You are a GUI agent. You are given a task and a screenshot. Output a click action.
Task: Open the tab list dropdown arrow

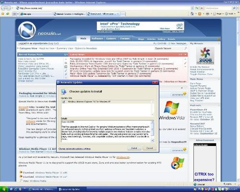point(18,14)
